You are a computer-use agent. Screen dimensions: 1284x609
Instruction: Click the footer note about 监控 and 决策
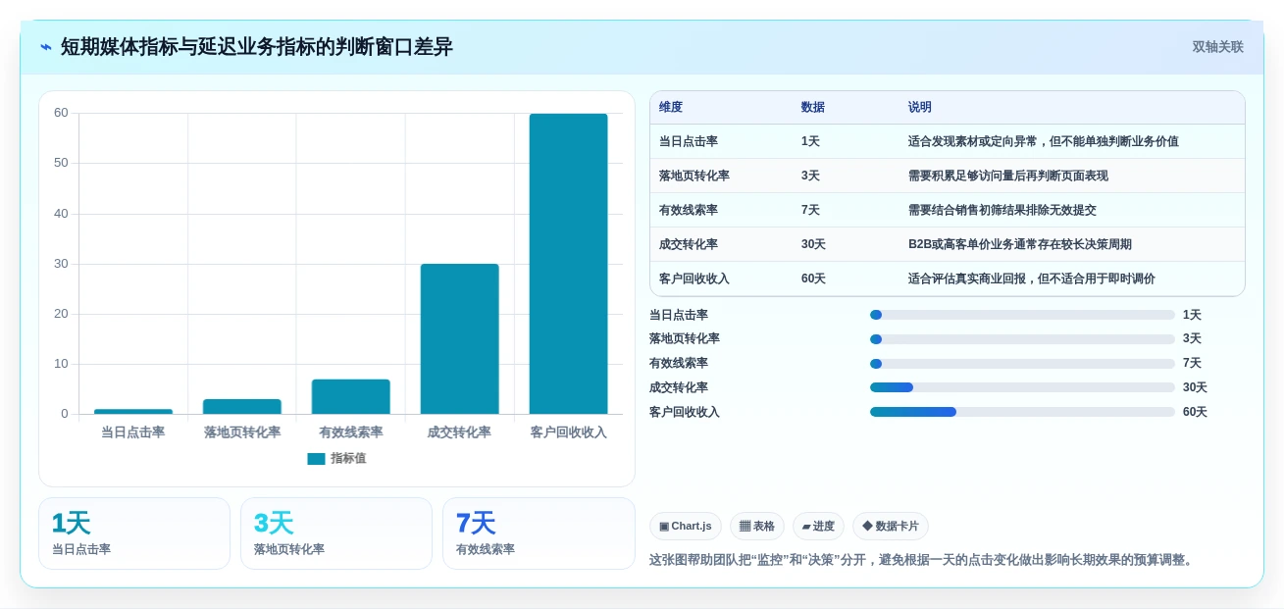click(922, 560)
